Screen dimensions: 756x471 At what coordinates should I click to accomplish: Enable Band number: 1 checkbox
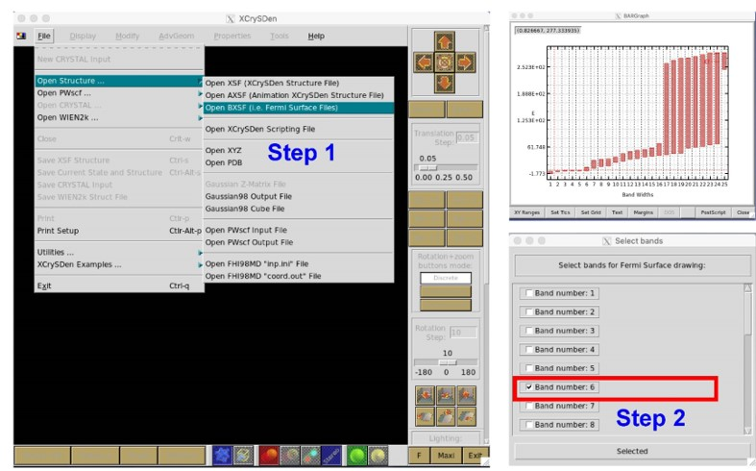(529, 293)
